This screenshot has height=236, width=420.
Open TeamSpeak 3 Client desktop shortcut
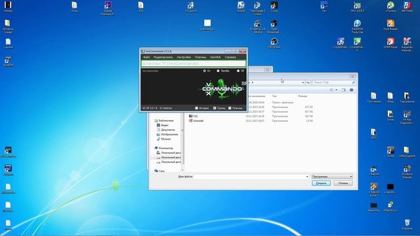[x=257, y=8]
